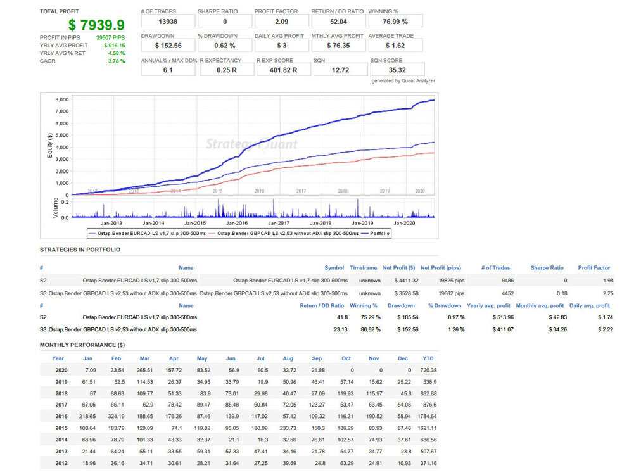Click 2016 YTD value 1784.64

coord(427,417)
